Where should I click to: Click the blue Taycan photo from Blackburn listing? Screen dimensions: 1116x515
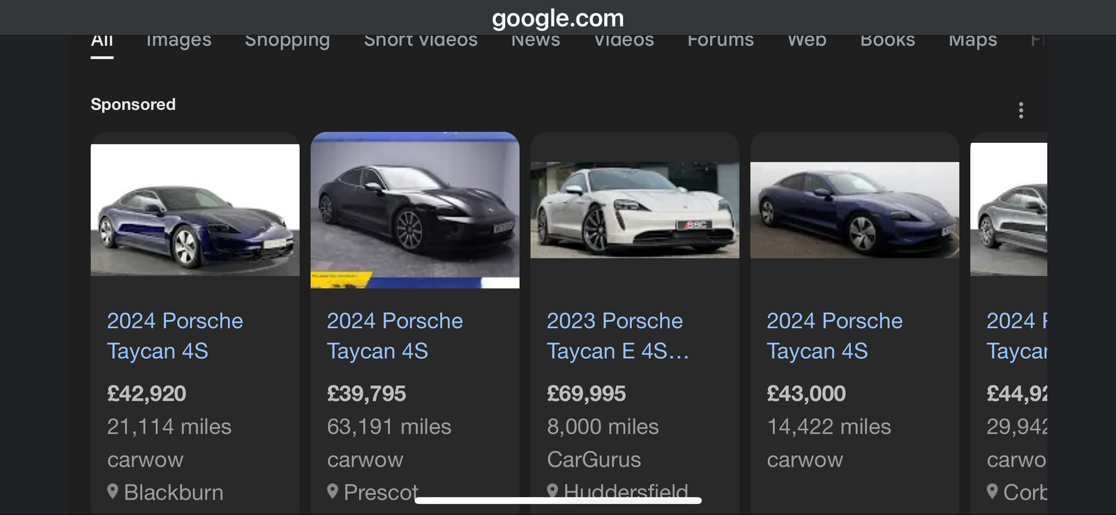pyautogui.click(x=195, y=210)
